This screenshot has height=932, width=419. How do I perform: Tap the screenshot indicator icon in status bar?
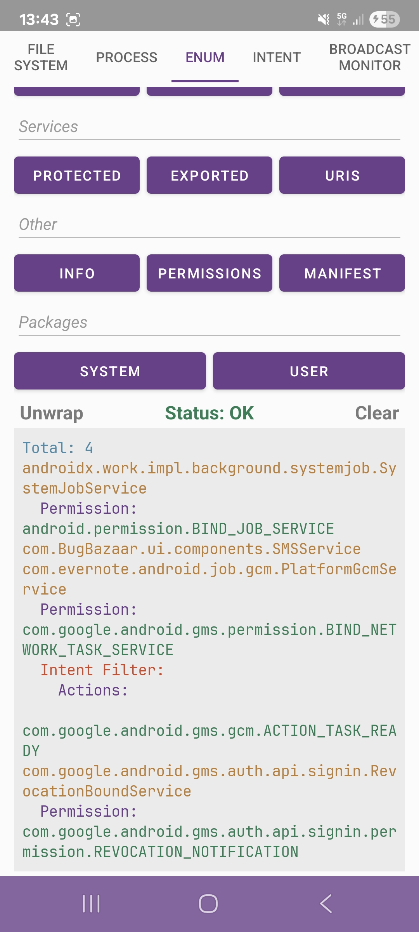(x=73, y=19)
